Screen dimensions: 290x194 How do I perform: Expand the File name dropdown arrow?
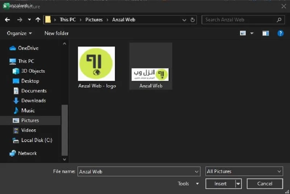click(x=196, y=172)
